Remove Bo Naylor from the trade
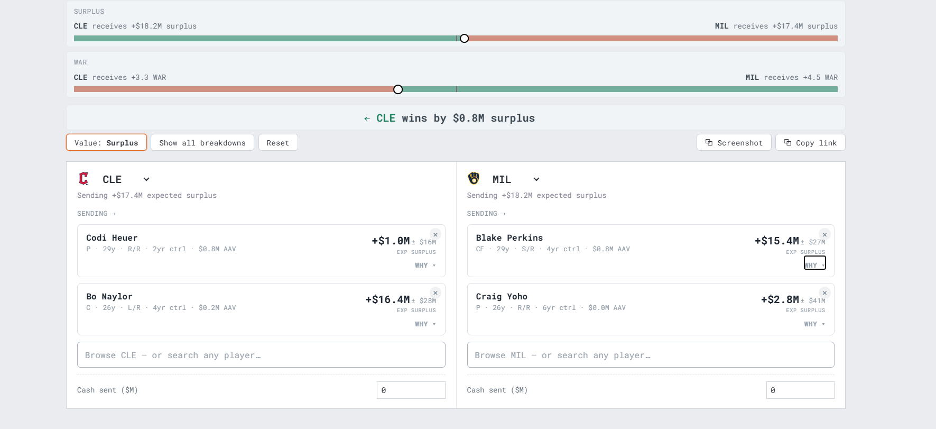Screen dimensions: 936x429 435,293
